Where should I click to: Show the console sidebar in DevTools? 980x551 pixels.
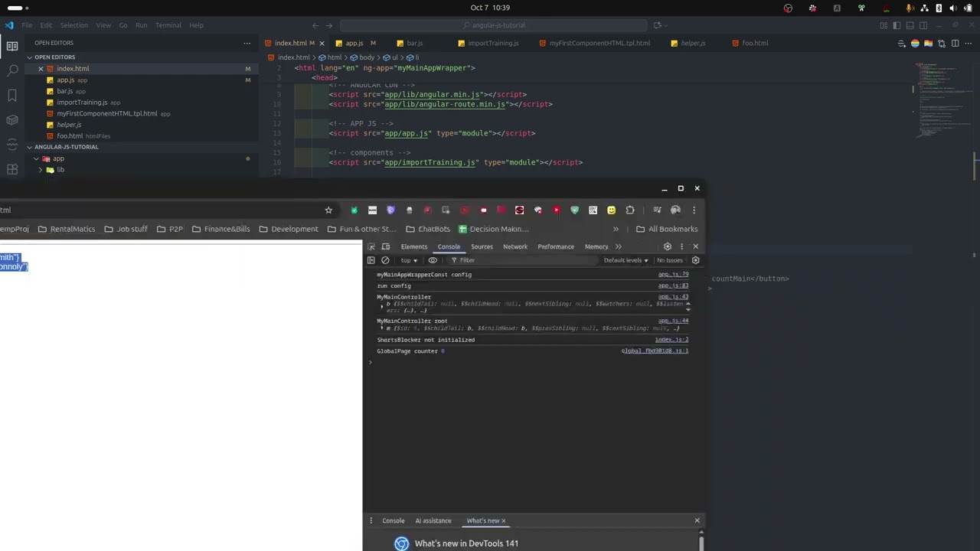pyautogui.click(x=371, y=260)
